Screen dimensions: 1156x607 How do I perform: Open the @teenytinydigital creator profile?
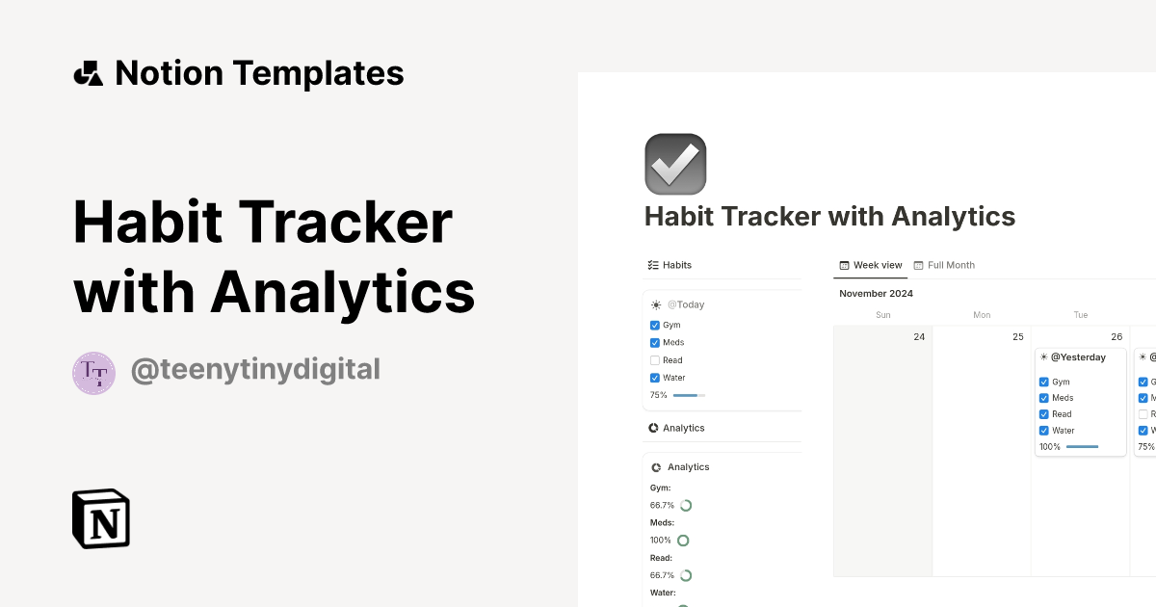click(255, 370)
